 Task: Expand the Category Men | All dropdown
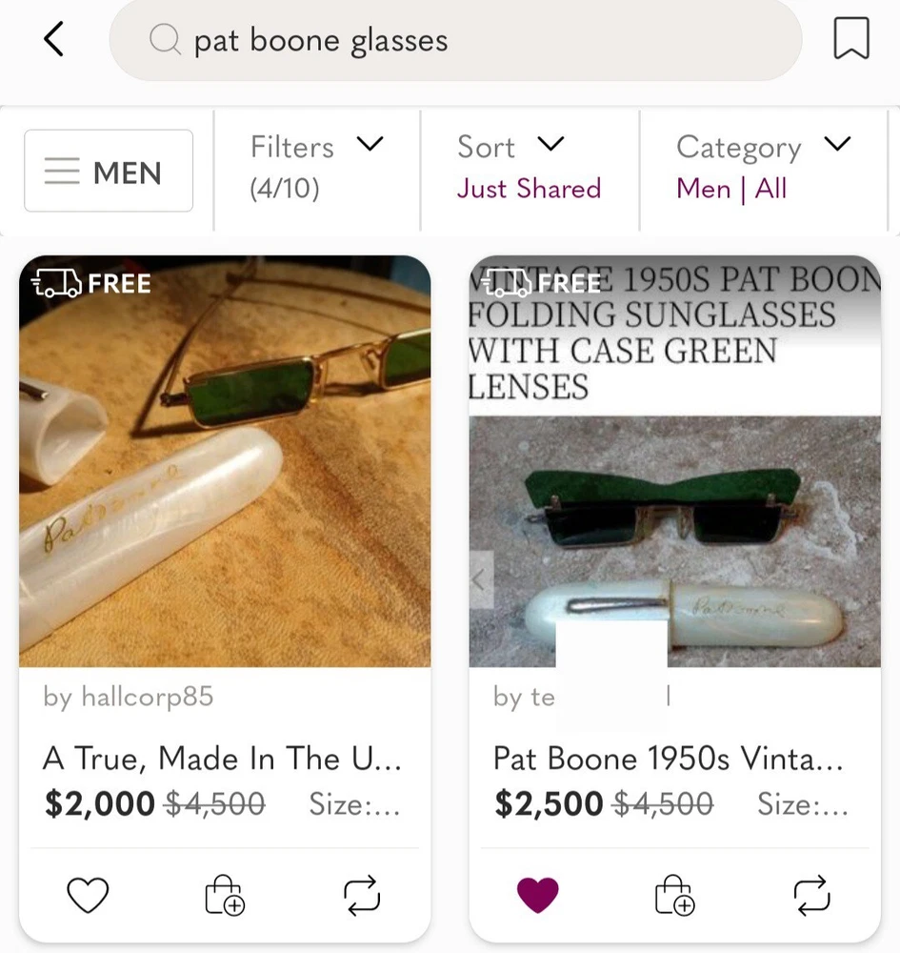[762, 167]
